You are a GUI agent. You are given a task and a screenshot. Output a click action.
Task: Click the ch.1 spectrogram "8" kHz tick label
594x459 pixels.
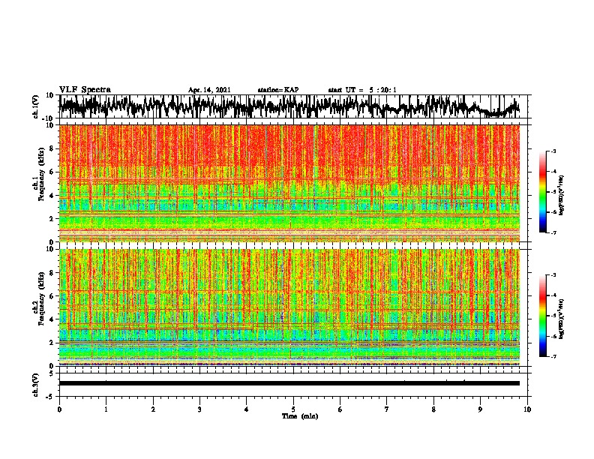coord(52,148)
